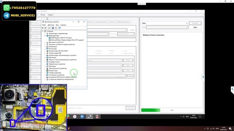234x131 pixels.
Task: Open the round white icon on inner taskbar
Action: point(75,116)
